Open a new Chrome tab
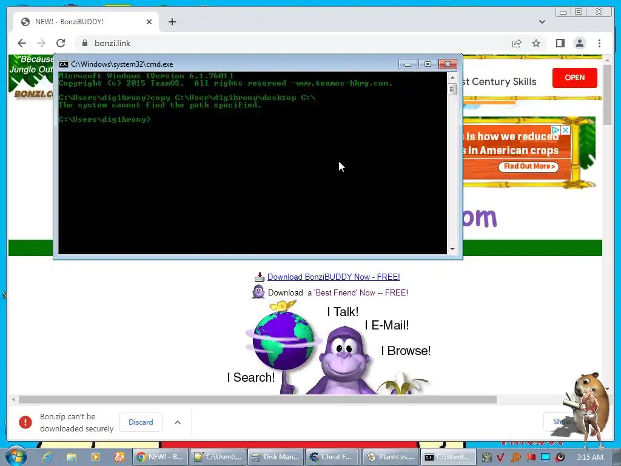Image resolution: width=621 pixels, height=466 pixels. click(172, 22)
